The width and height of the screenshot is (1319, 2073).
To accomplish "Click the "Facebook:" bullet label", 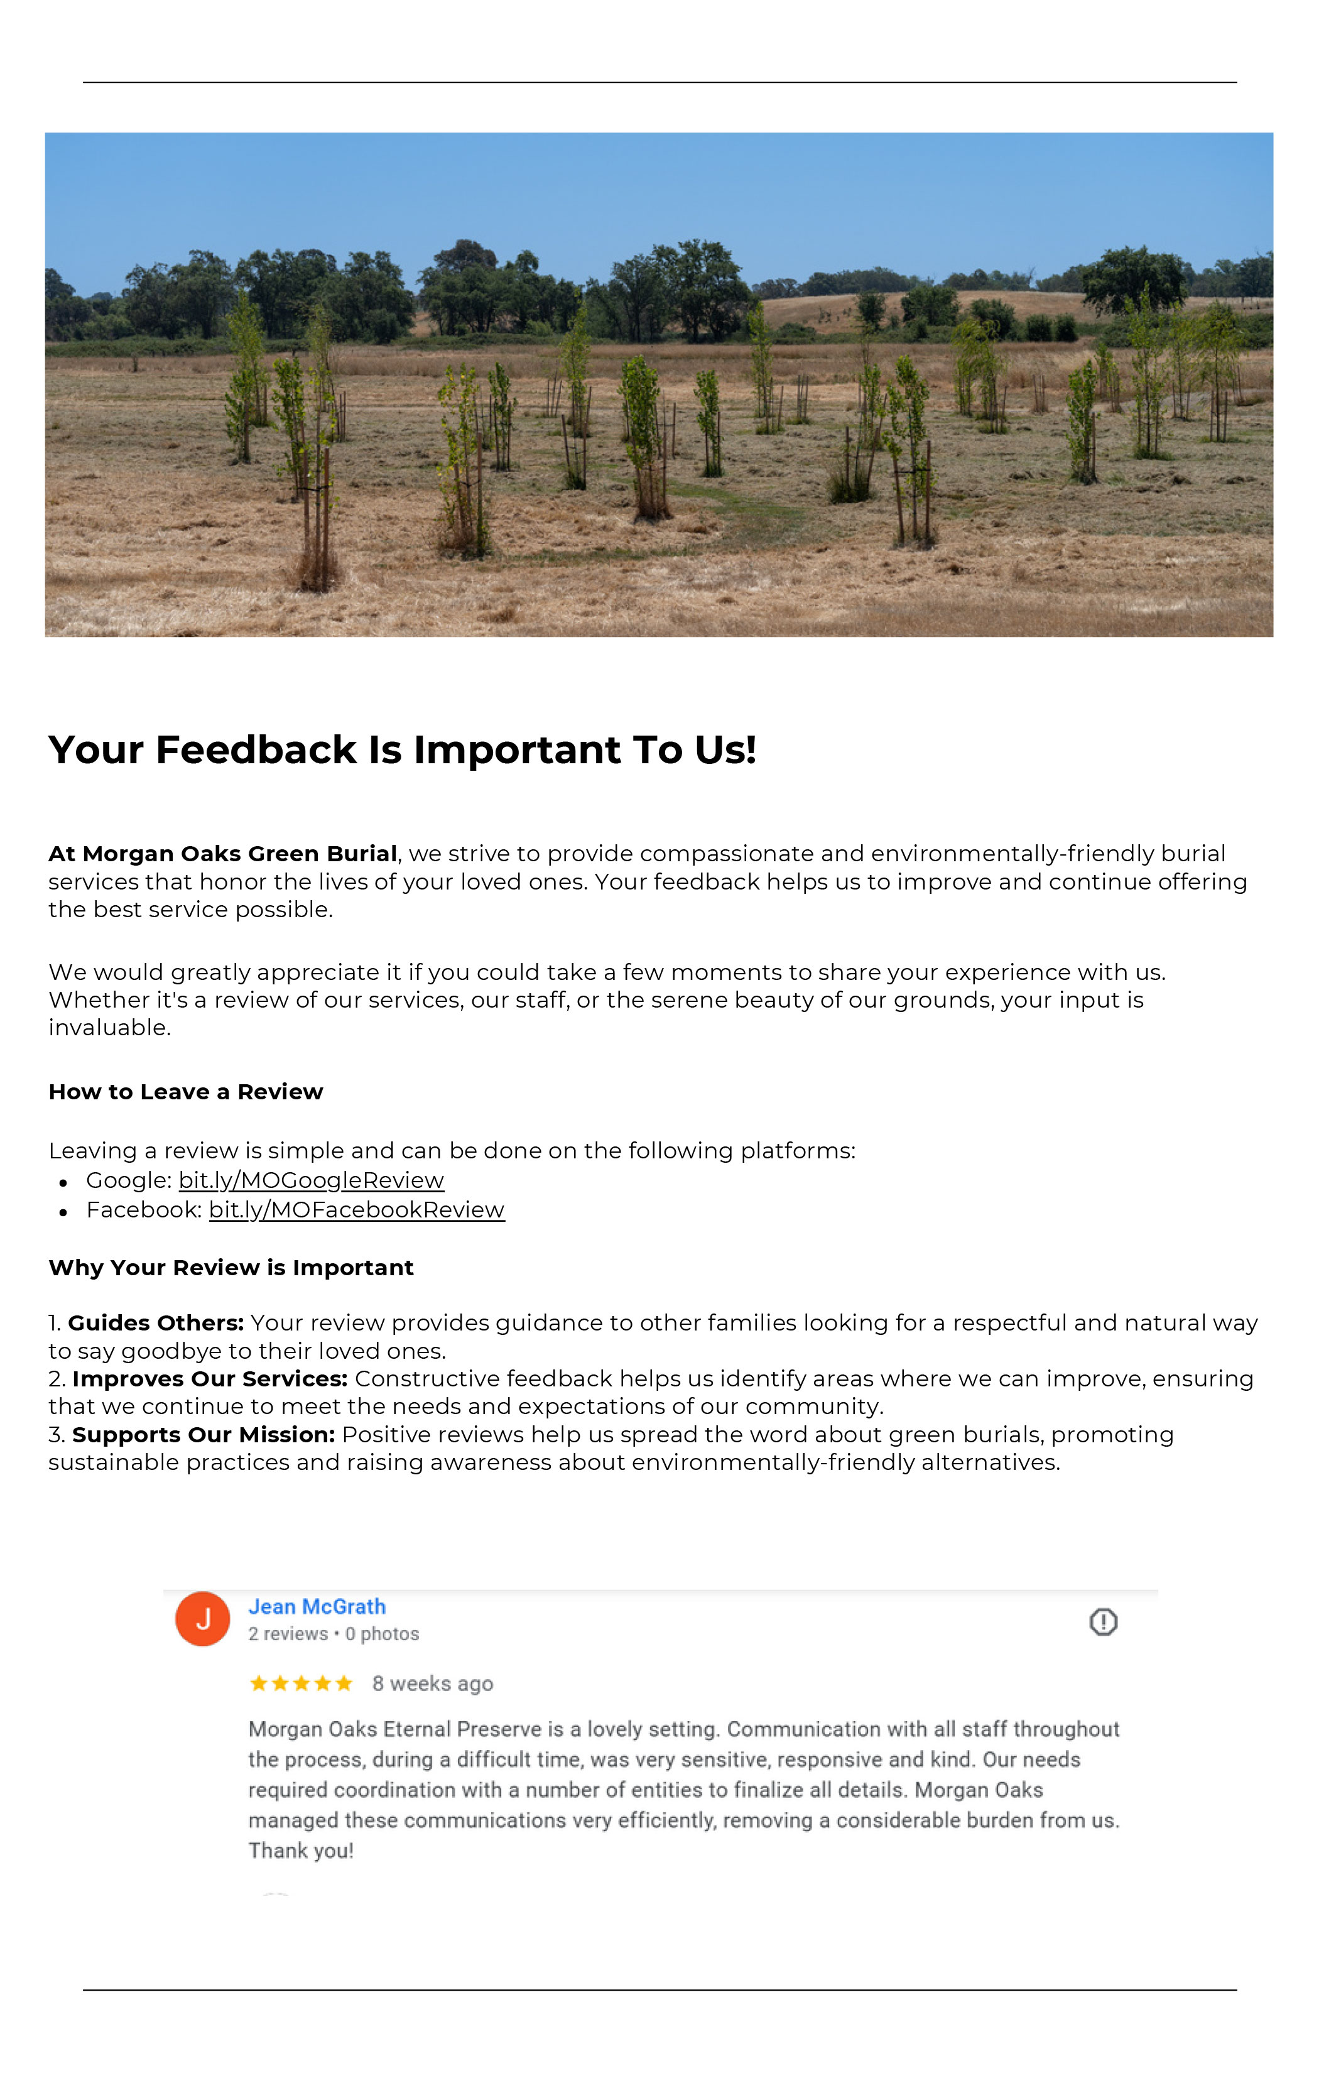I will [x=144, y=1209].
